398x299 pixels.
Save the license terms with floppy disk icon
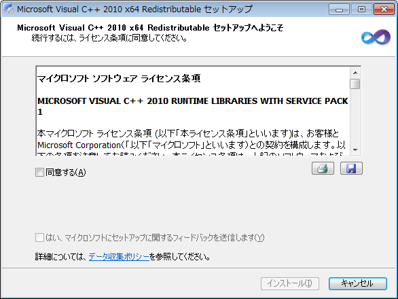[x=351, y=168]
